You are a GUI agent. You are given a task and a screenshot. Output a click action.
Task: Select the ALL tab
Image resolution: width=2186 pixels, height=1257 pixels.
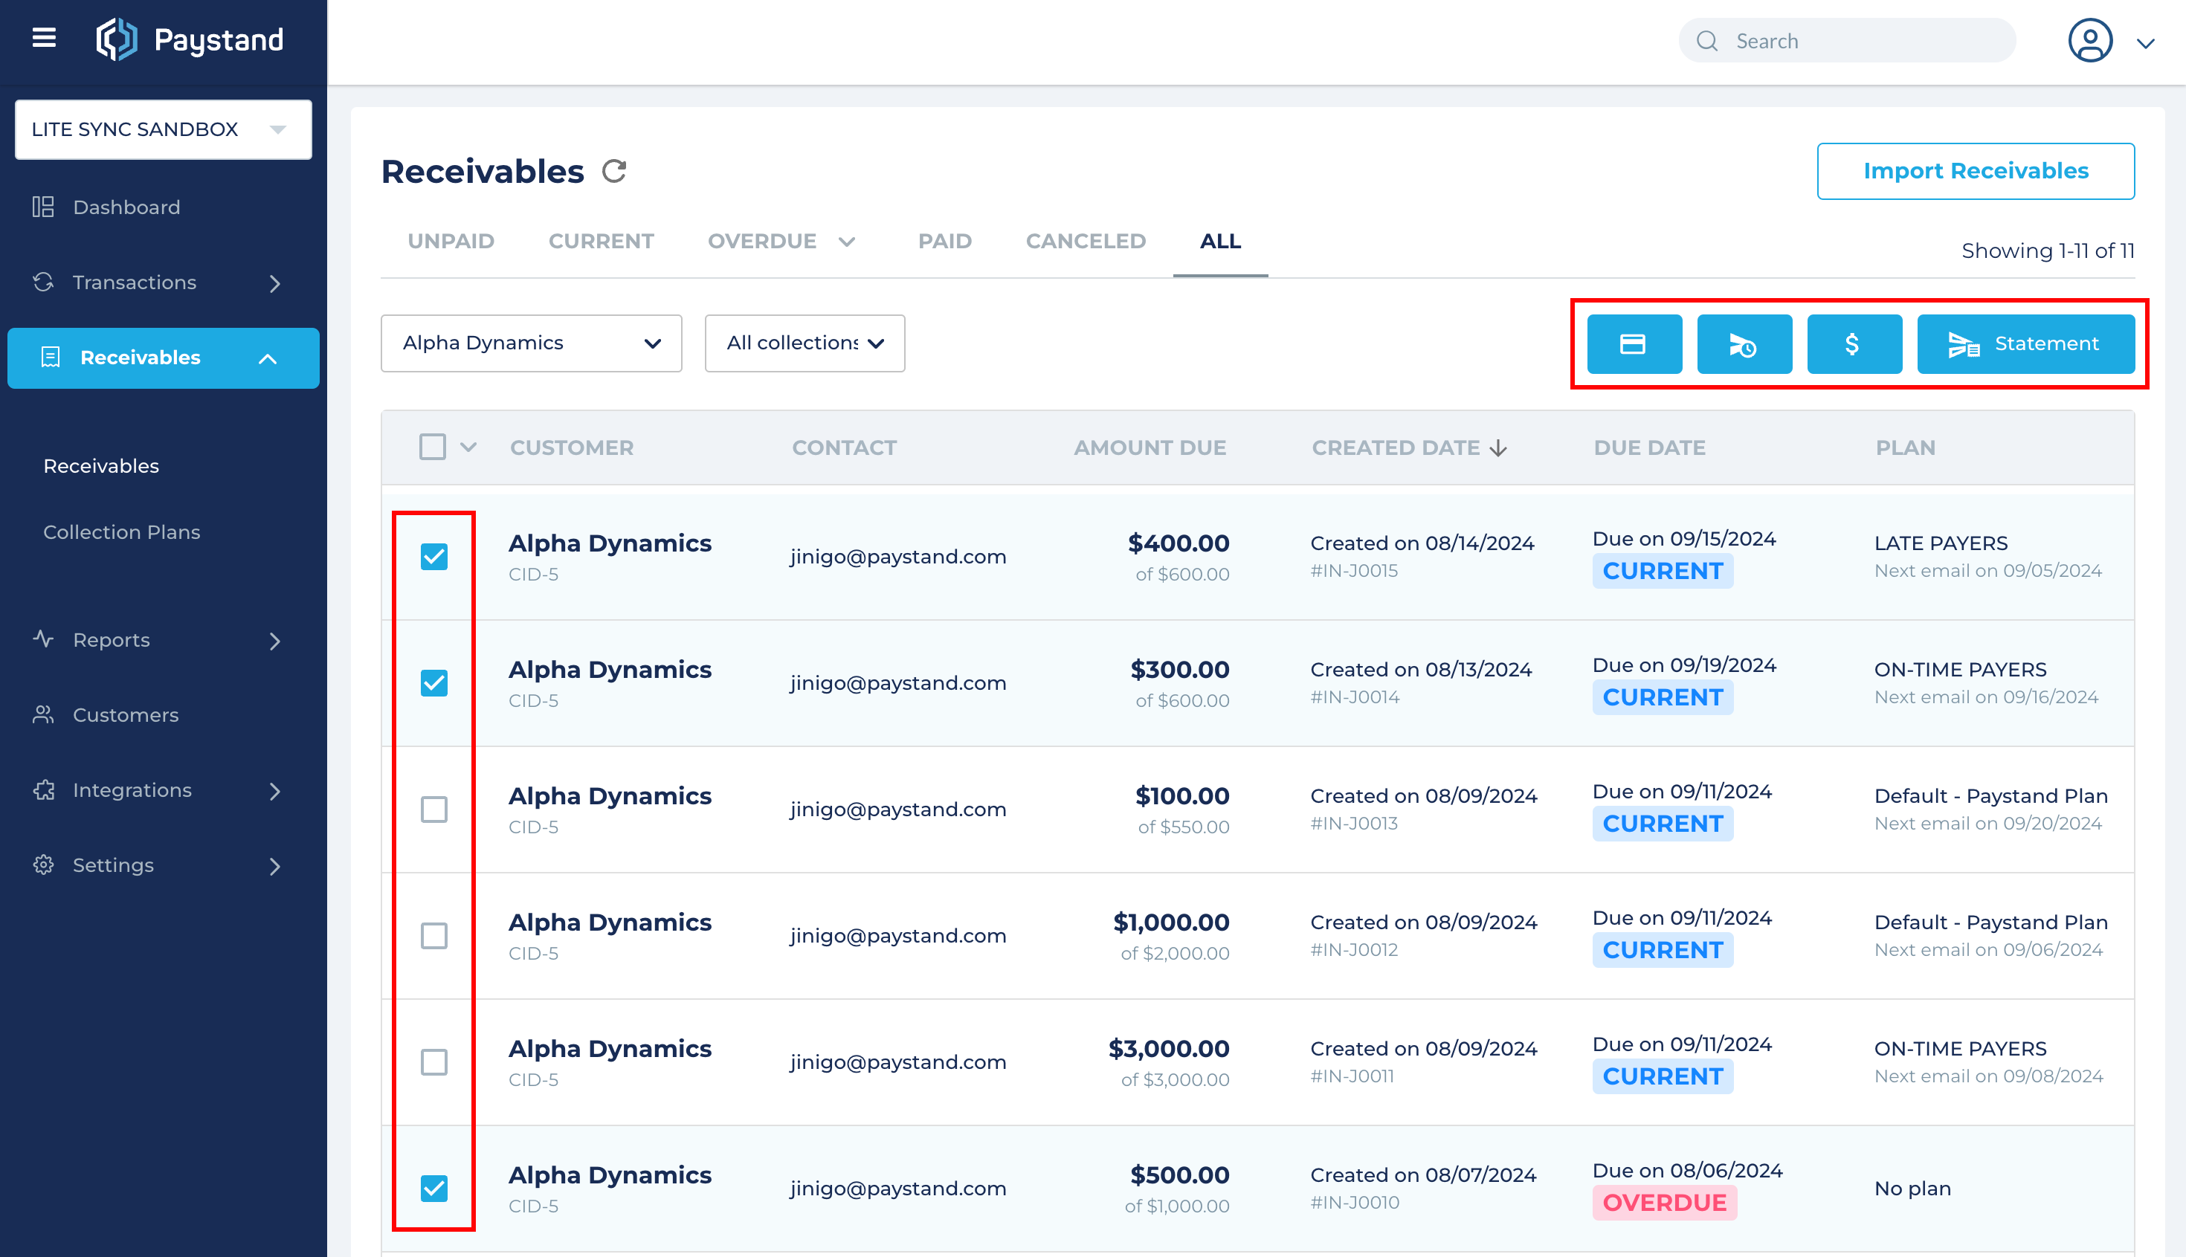pos(1220,242)
